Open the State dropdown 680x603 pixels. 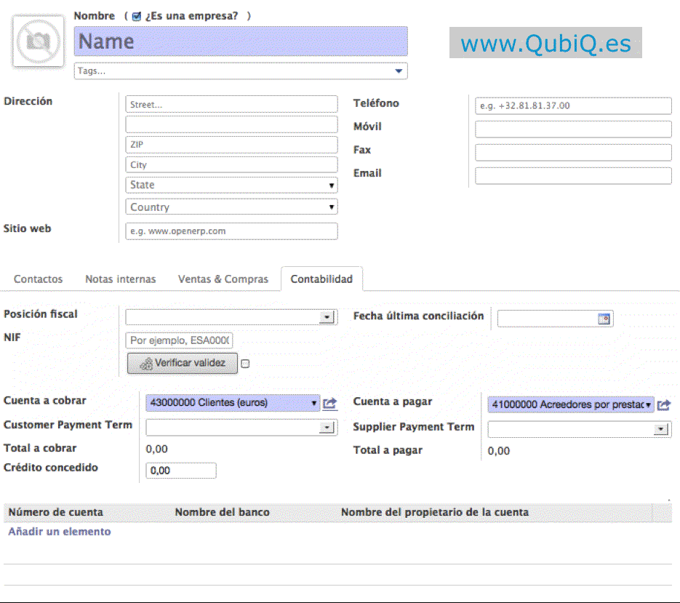[x=332, y=185]
